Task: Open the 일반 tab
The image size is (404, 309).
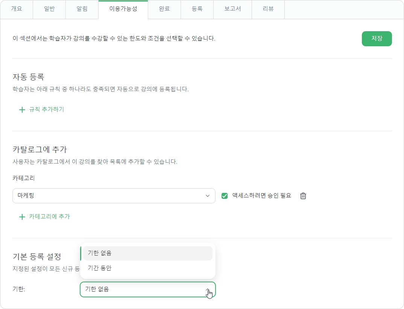Action: tap(49, 9)
